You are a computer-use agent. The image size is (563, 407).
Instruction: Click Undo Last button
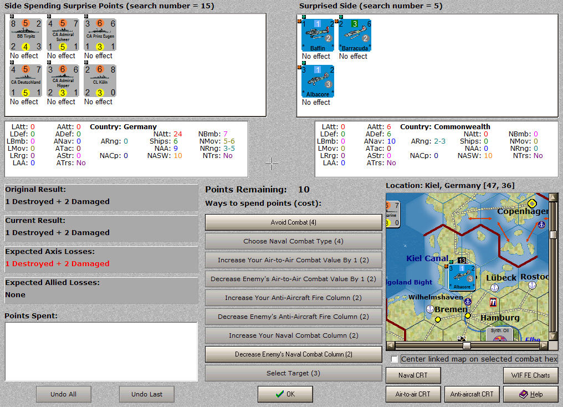coord(147,394)
